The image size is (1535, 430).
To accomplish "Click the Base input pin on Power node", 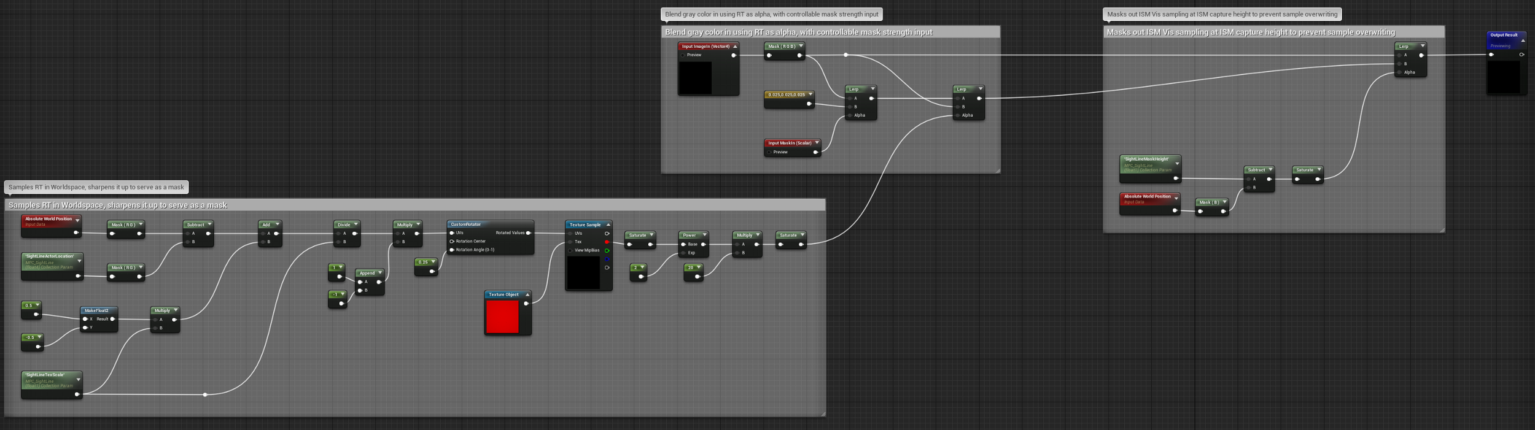I will point(683,245).
